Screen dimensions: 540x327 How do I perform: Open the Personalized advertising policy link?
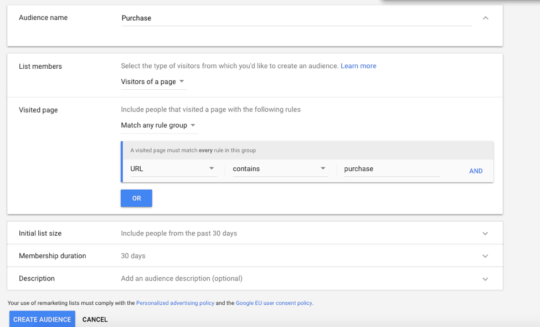coord(174,303)
